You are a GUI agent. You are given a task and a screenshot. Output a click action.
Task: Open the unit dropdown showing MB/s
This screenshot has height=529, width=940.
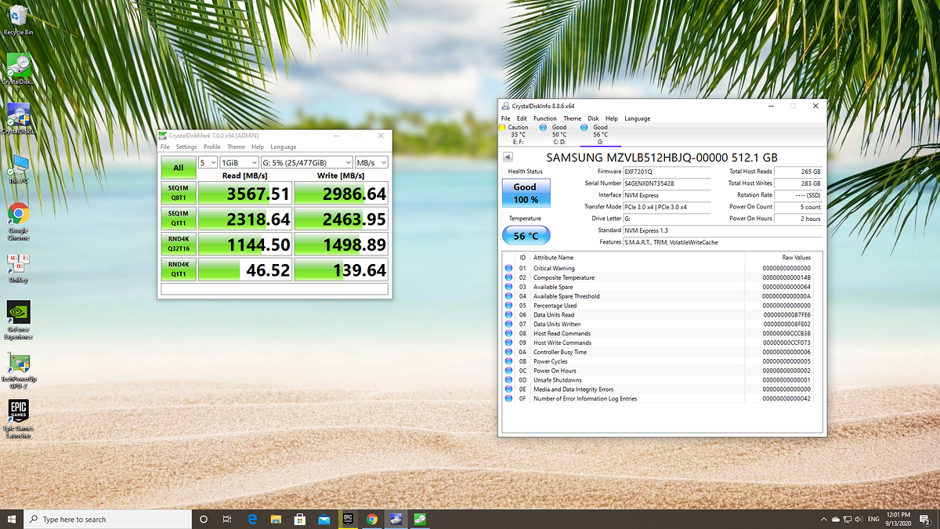point(371,162)
